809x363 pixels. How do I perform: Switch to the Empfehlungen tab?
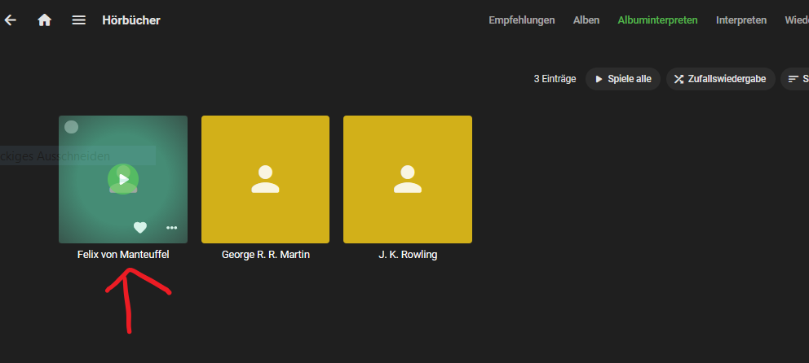522,20
